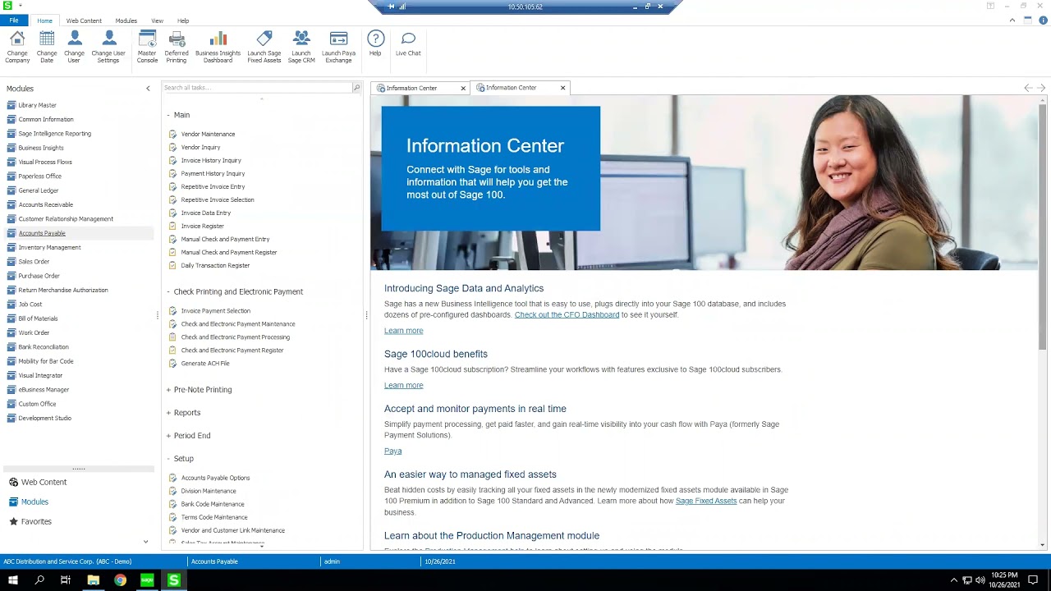Click Learn more under Sage 100cloud benefits
Image resolution: width=1051 pixels, height=591 pixels.
point(403,385)
